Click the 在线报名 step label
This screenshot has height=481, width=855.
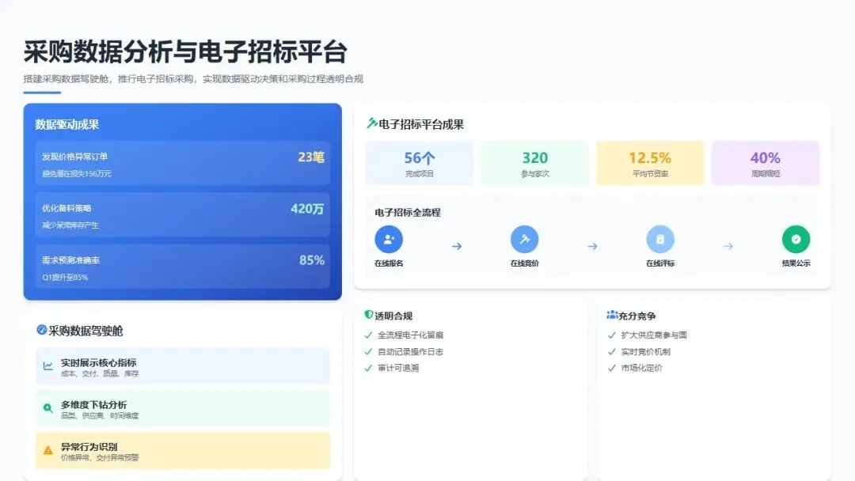(389, 263)
